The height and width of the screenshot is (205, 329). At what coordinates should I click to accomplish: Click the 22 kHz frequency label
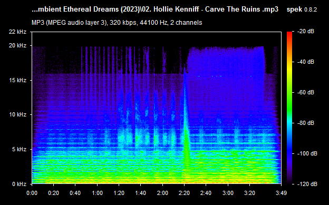pyautogui.click(x=17, y=32)
